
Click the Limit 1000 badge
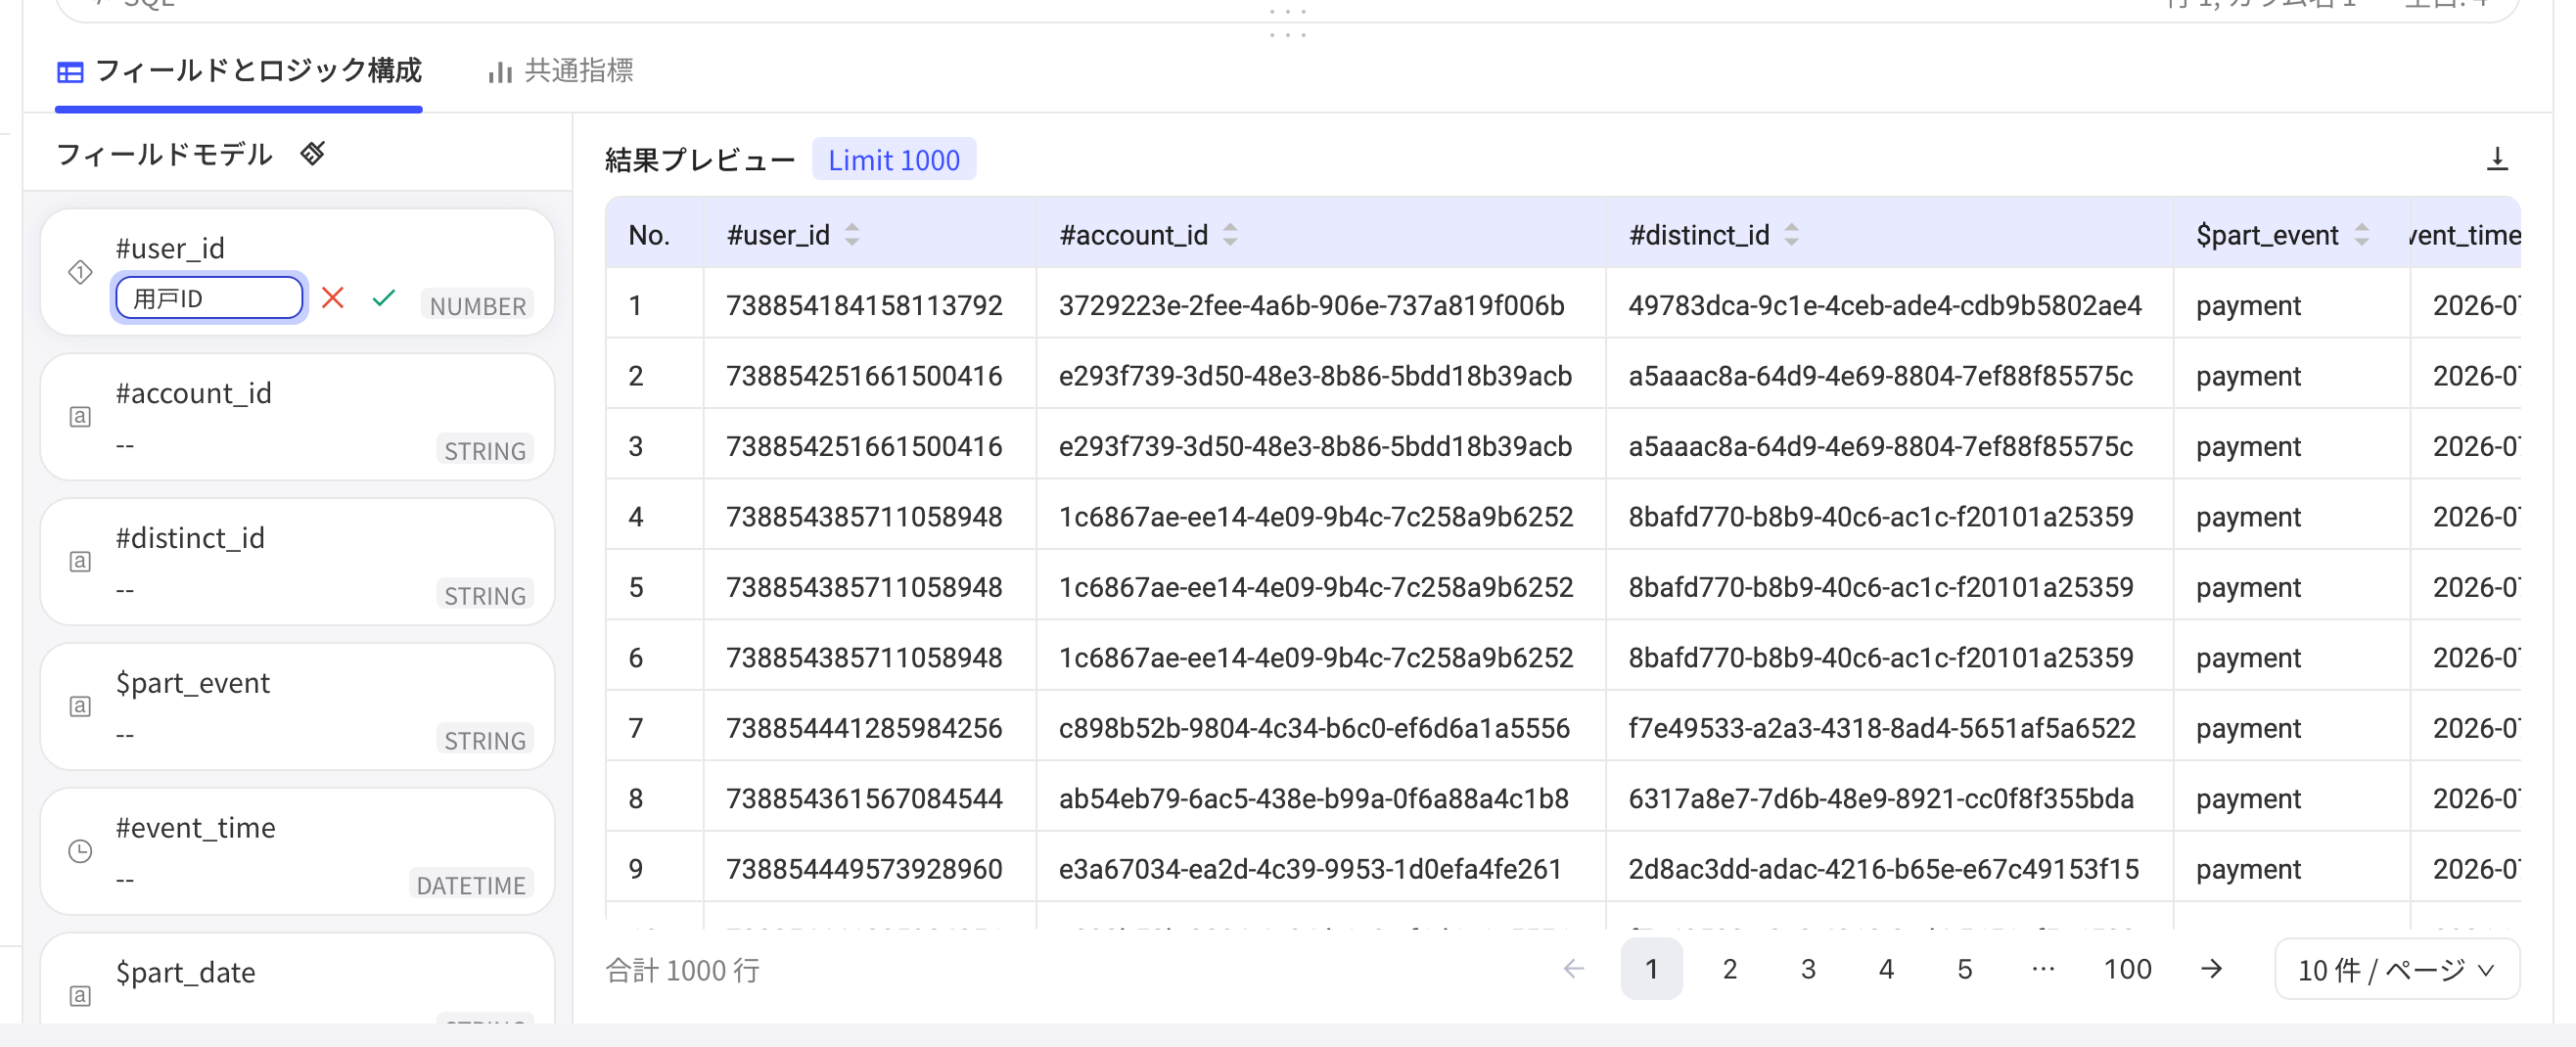894,160
